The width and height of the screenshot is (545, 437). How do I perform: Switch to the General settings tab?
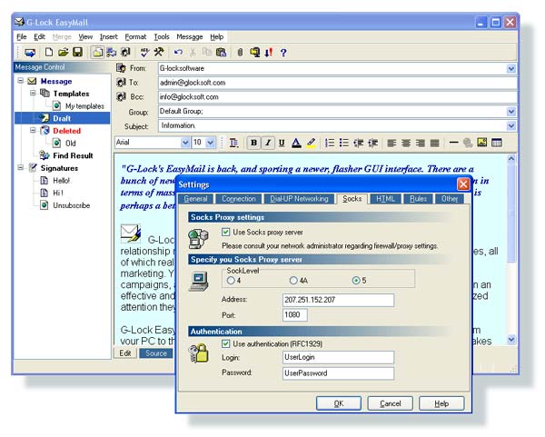(x=195, y=199)
